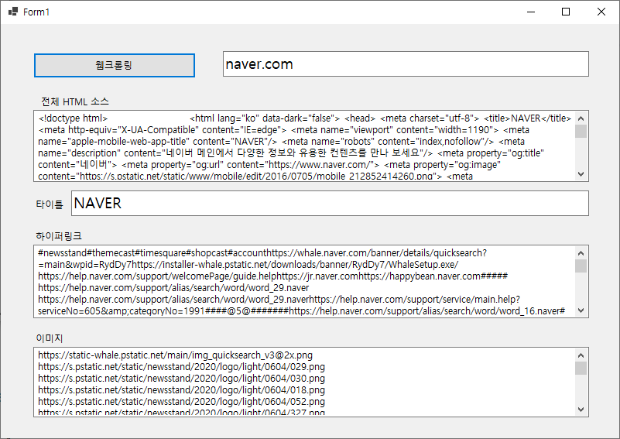Viewport: 620px width, 439px height.
Task: Click the 하이퍼링크 label
Action: (59, 236)
